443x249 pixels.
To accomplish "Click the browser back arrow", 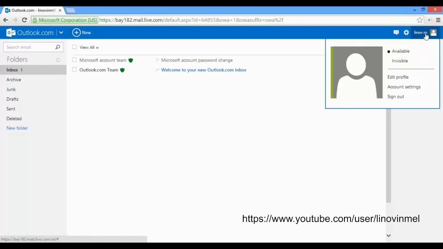I will pos(6,20).
